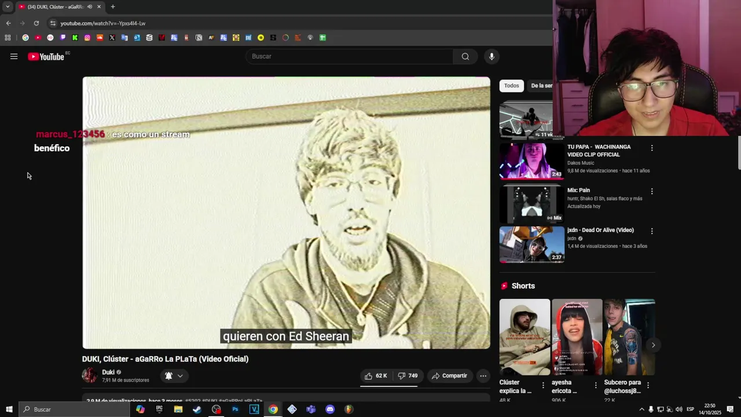Expand the subscription notification dropdown chevron

tap(180, 376)
